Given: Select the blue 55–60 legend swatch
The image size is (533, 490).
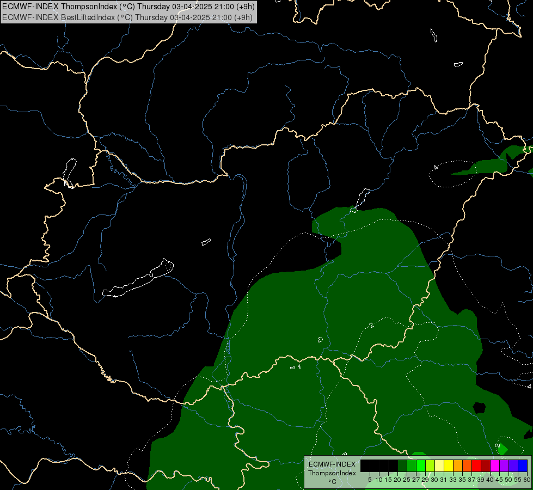Looking at the screenshot, I should click(x=523, y=466).
